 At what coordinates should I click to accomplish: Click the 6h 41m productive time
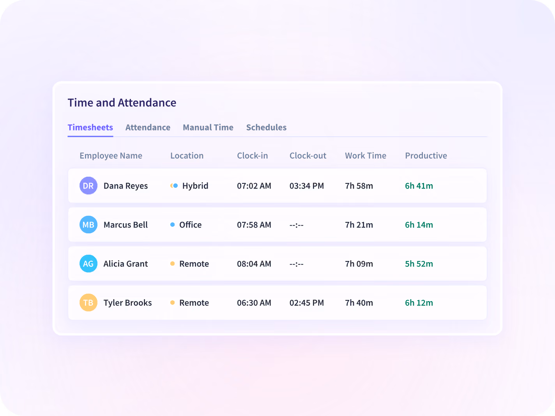coord(419,186)
